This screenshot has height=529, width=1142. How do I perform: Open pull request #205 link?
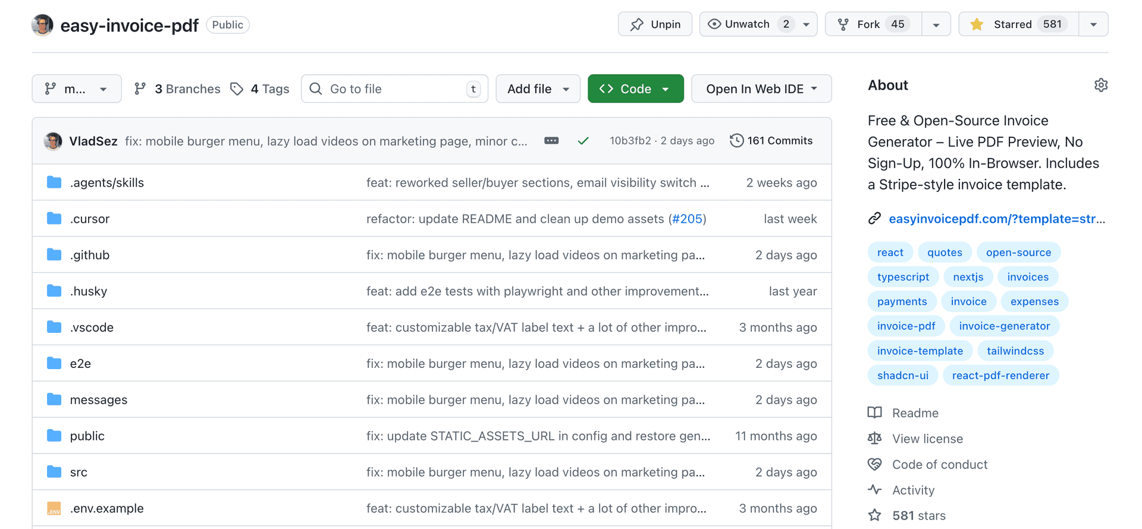[x=687, y=219]
